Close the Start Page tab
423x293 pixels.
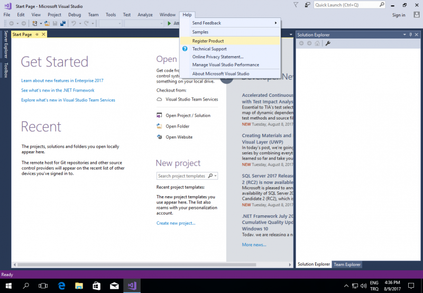click(x=43, y=34)
